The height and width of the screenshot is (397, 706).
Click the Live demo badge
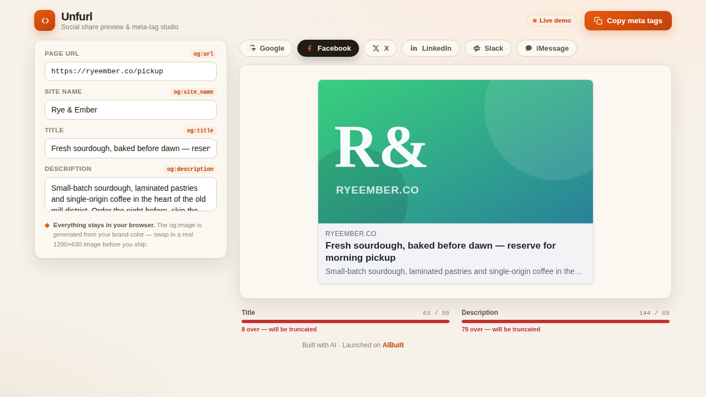[552, 20]
